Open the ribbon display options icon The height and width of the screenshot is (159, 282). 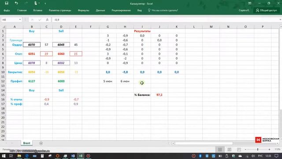[x=250, y=3]
